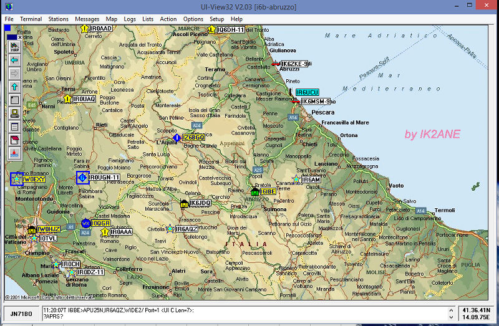Open the Help menu

click(x=236, y=19)
